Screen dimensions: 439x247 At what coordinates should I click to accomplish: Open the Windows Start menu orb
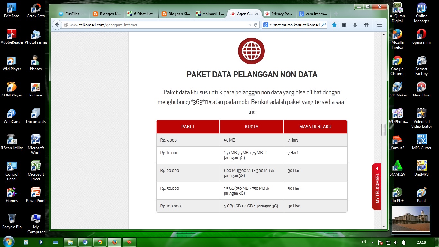coord(8,242)
